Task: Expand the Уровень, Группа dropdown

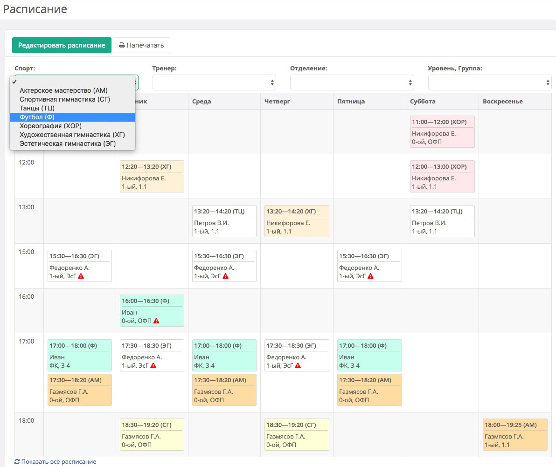Action: (490, 82)
